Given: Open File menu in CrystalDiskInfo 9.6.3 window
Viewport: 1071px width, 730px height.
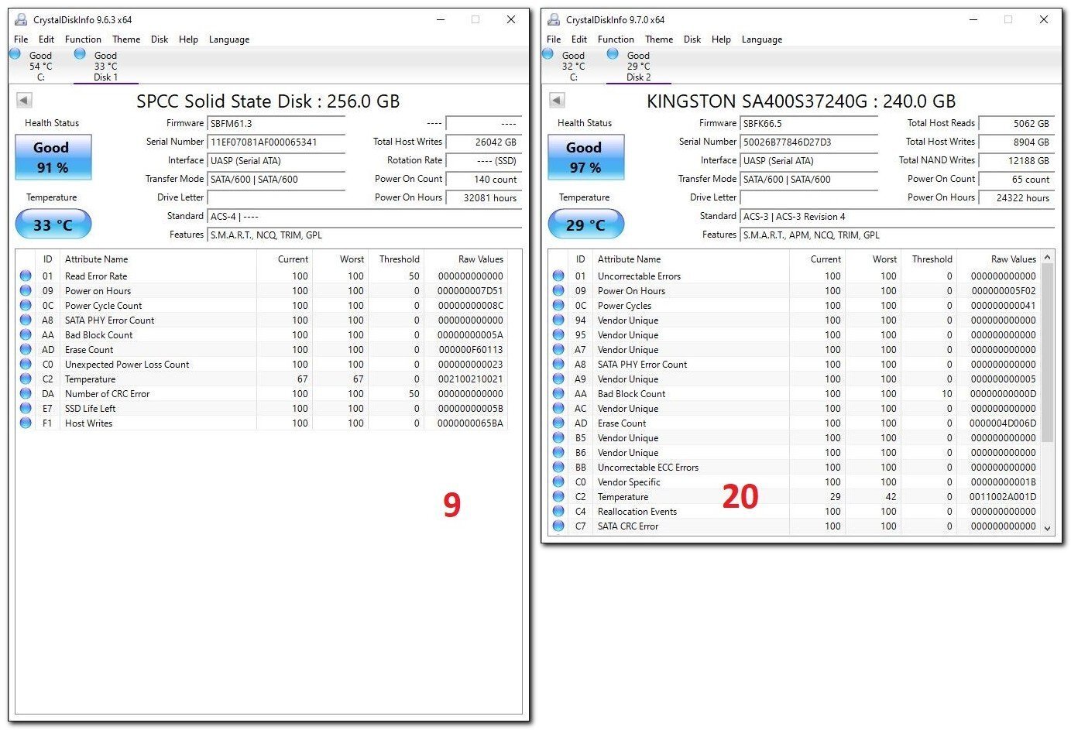Looking at the screenshot, I should coord(21,39).
